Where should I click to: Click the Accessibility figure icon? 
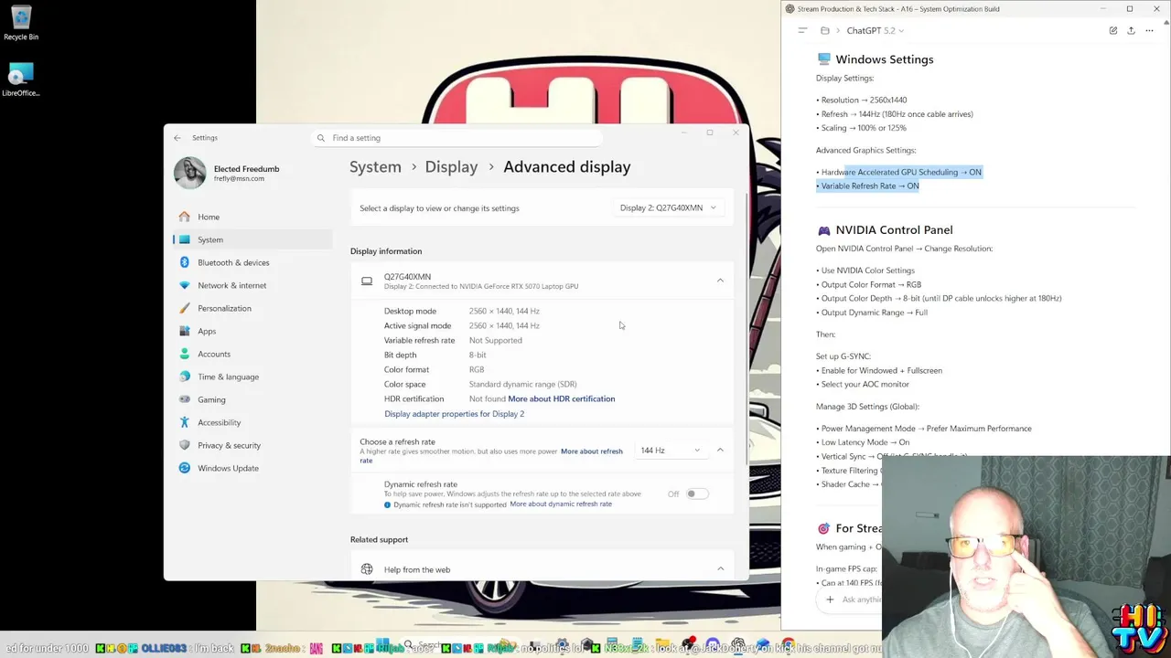click(x=185, y=422)
